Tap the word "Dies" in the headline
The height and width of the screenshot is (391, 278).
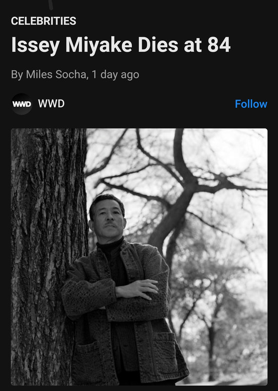point(158,45)
